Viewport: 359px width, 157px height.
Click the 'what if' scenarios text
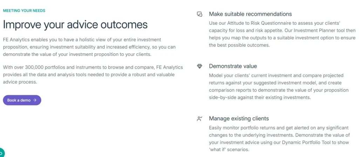click(230, 150)
